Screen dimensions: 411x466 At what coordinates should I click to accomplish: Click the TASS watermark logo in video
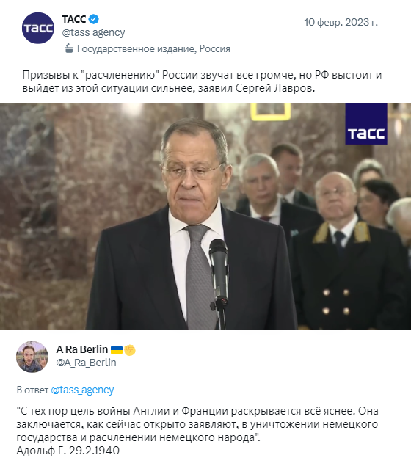366,123
